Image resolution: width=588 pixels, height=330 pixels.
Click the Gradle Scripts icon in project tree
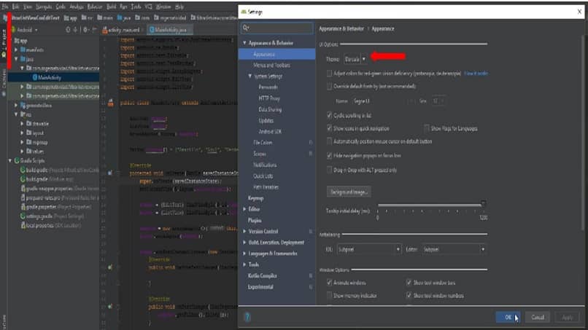click(17, 160)
